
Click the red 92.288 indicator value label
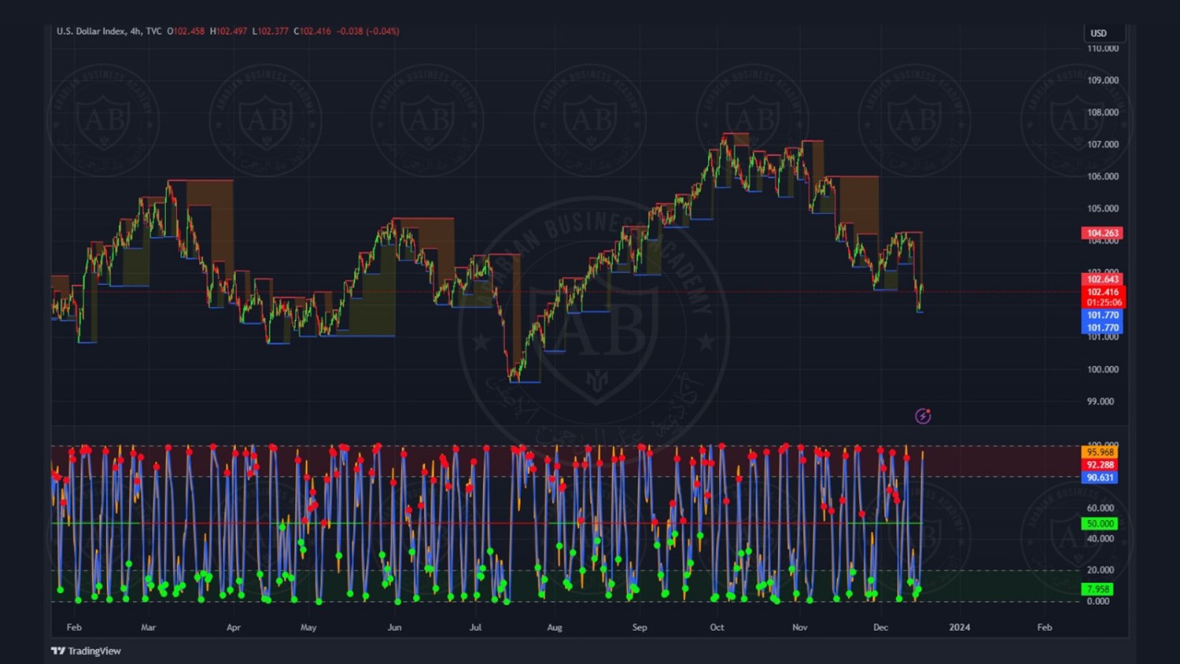(1100, 465)
